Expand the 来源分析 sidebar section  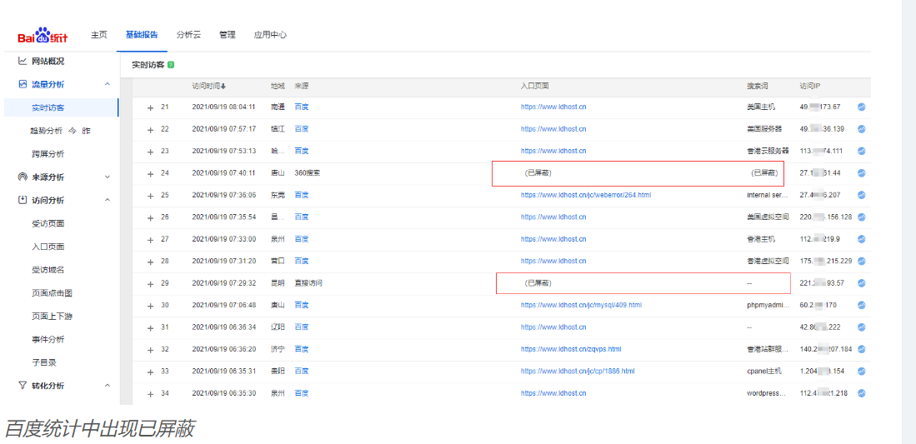pyautogui.click(x=108, y=177)
